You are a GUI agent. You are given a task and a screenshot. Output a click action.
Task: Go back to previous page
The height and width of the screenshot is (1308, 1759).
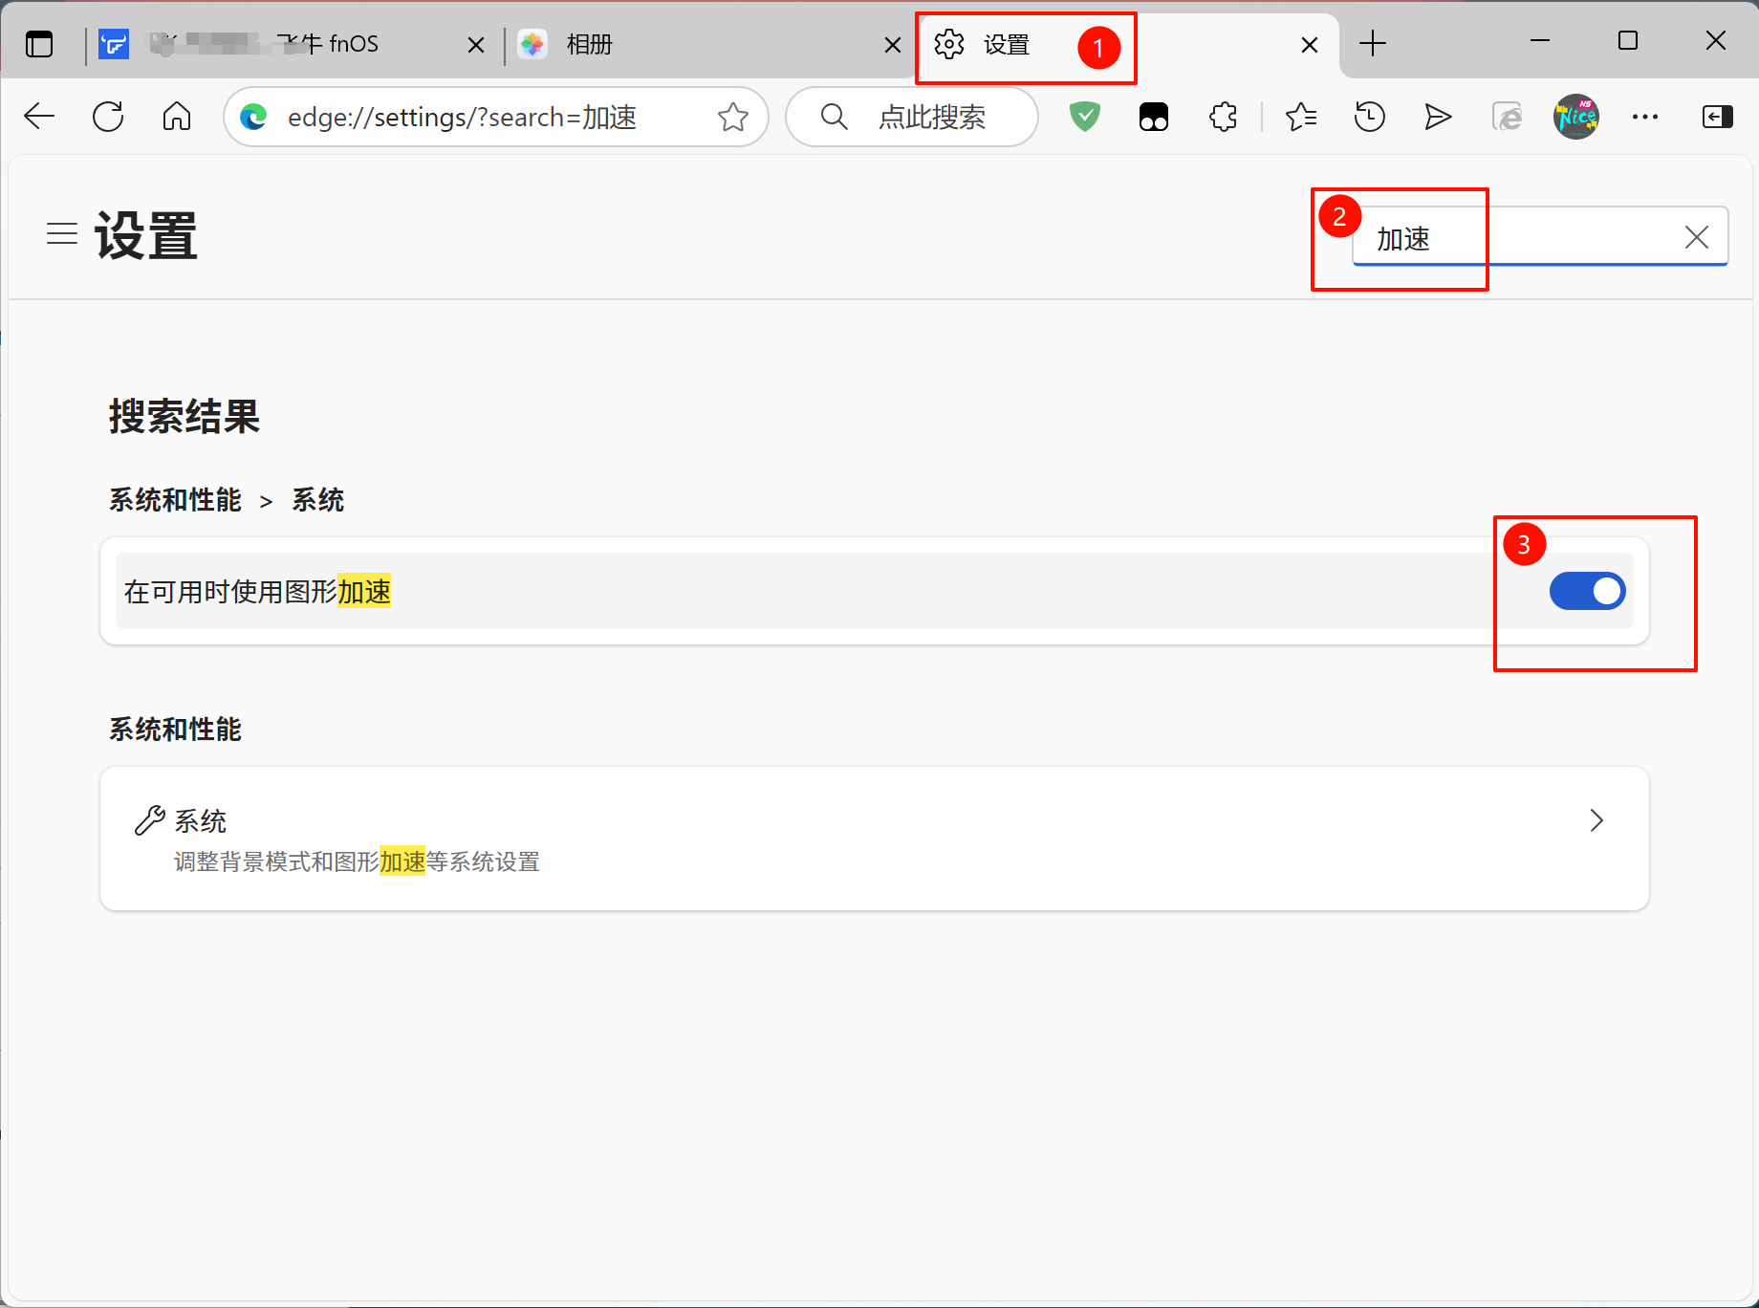pyautogui.click(x=39, y=117)
